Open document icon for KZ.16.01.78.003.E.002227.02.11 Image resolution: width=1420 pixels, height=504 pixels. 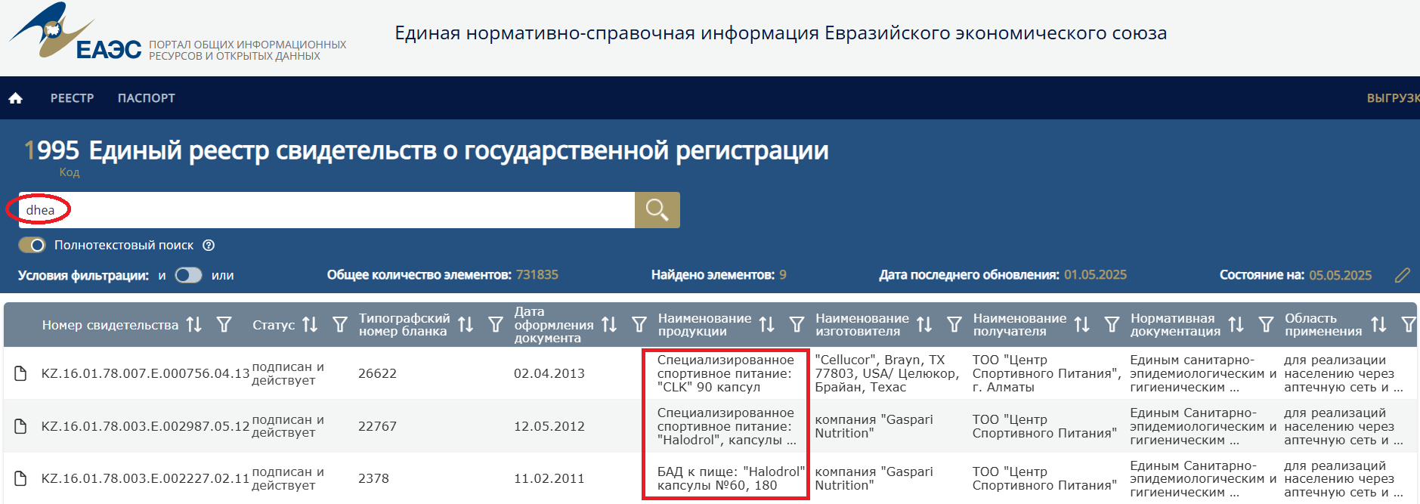pos(21,478)
